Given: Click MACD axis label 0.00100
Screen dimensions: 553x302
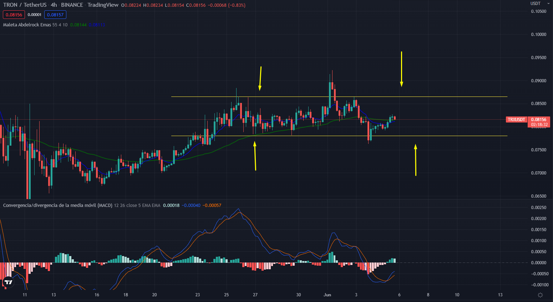Looking at the screenshot, I should [539, 241].
